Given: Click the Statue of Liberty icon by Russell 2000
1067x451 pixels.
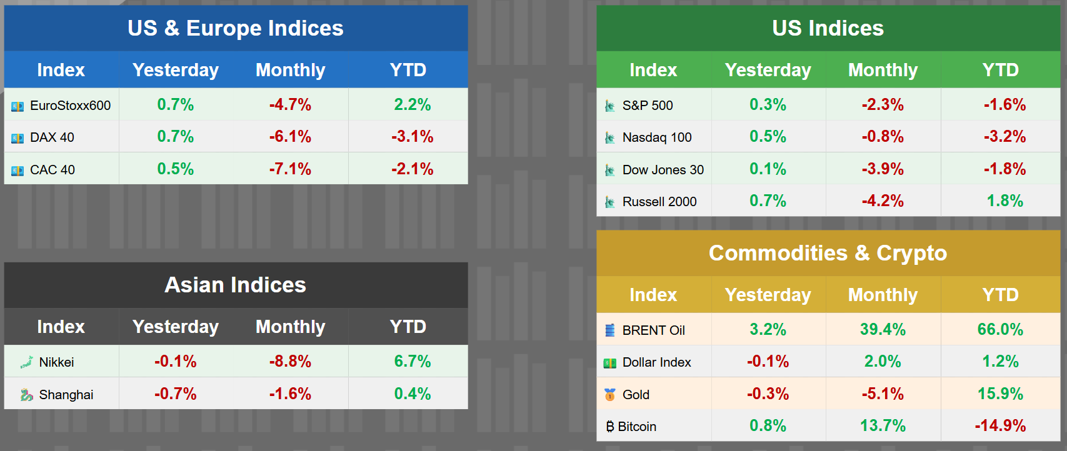Looking at the screenshot, I should 609,202.
